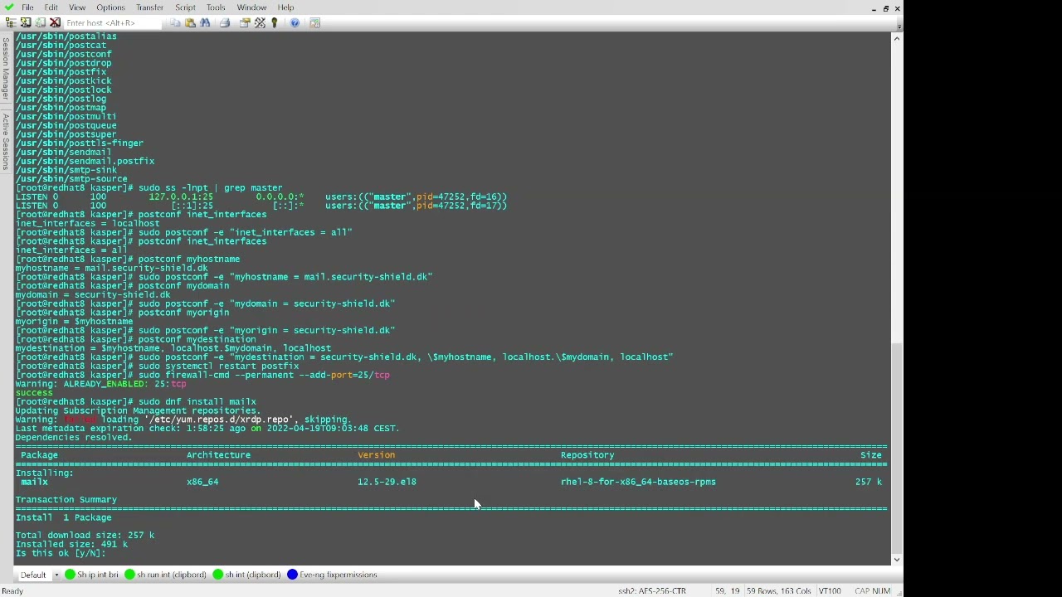Open the Script menu
Screen dimensions: 1062x597
(185, 7)
